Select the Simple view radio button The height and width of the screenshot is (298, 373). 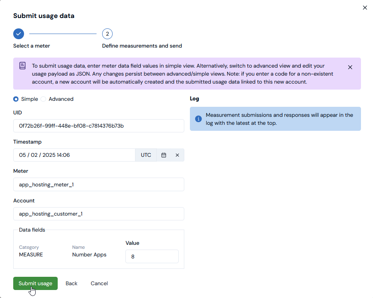click(x=16, y=99)
